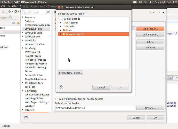The height and width of the screenshot is (129, 178).
Task: Open the clock date in top panel
Action: (x=166, y=2)
